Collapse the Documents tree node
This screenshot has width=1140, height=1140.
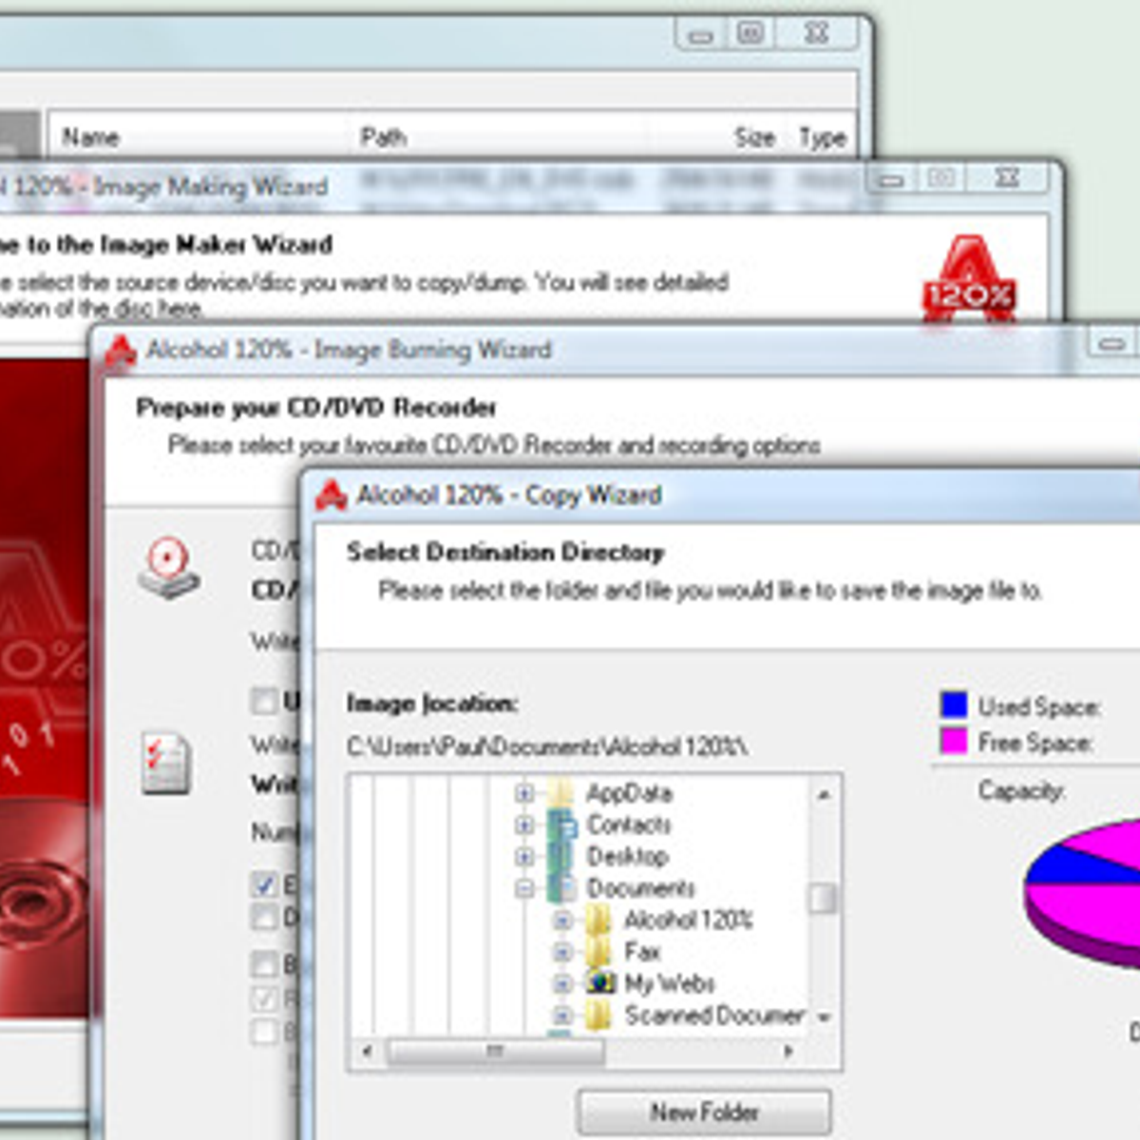click(x=523, y=888)
